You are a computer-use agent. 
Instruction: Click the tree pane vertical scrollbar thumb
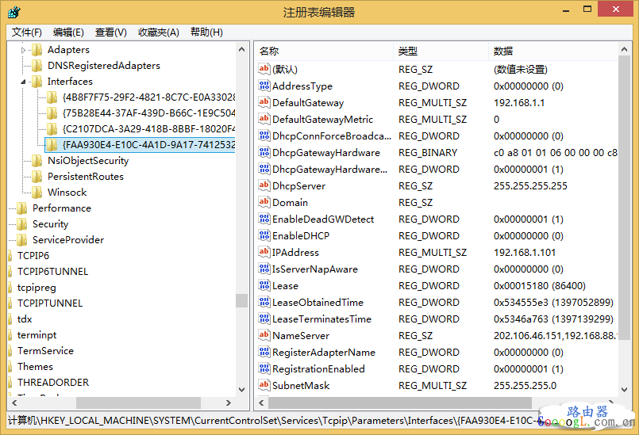point(241,300)
